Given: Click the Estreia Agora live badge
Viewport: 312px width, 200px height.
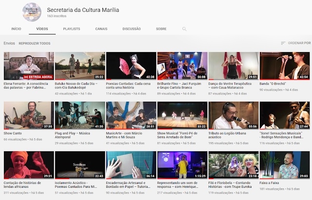Looking at the screenshot, I should coord(38,77).
